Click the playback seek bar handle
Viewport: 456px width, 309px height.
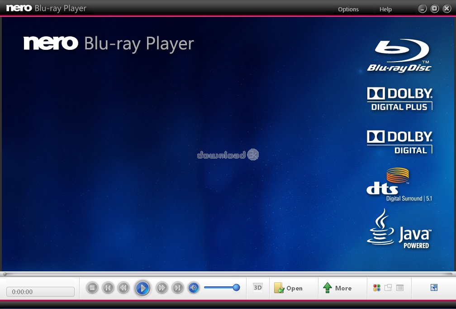pyautogui.click(x=5, y=274)
